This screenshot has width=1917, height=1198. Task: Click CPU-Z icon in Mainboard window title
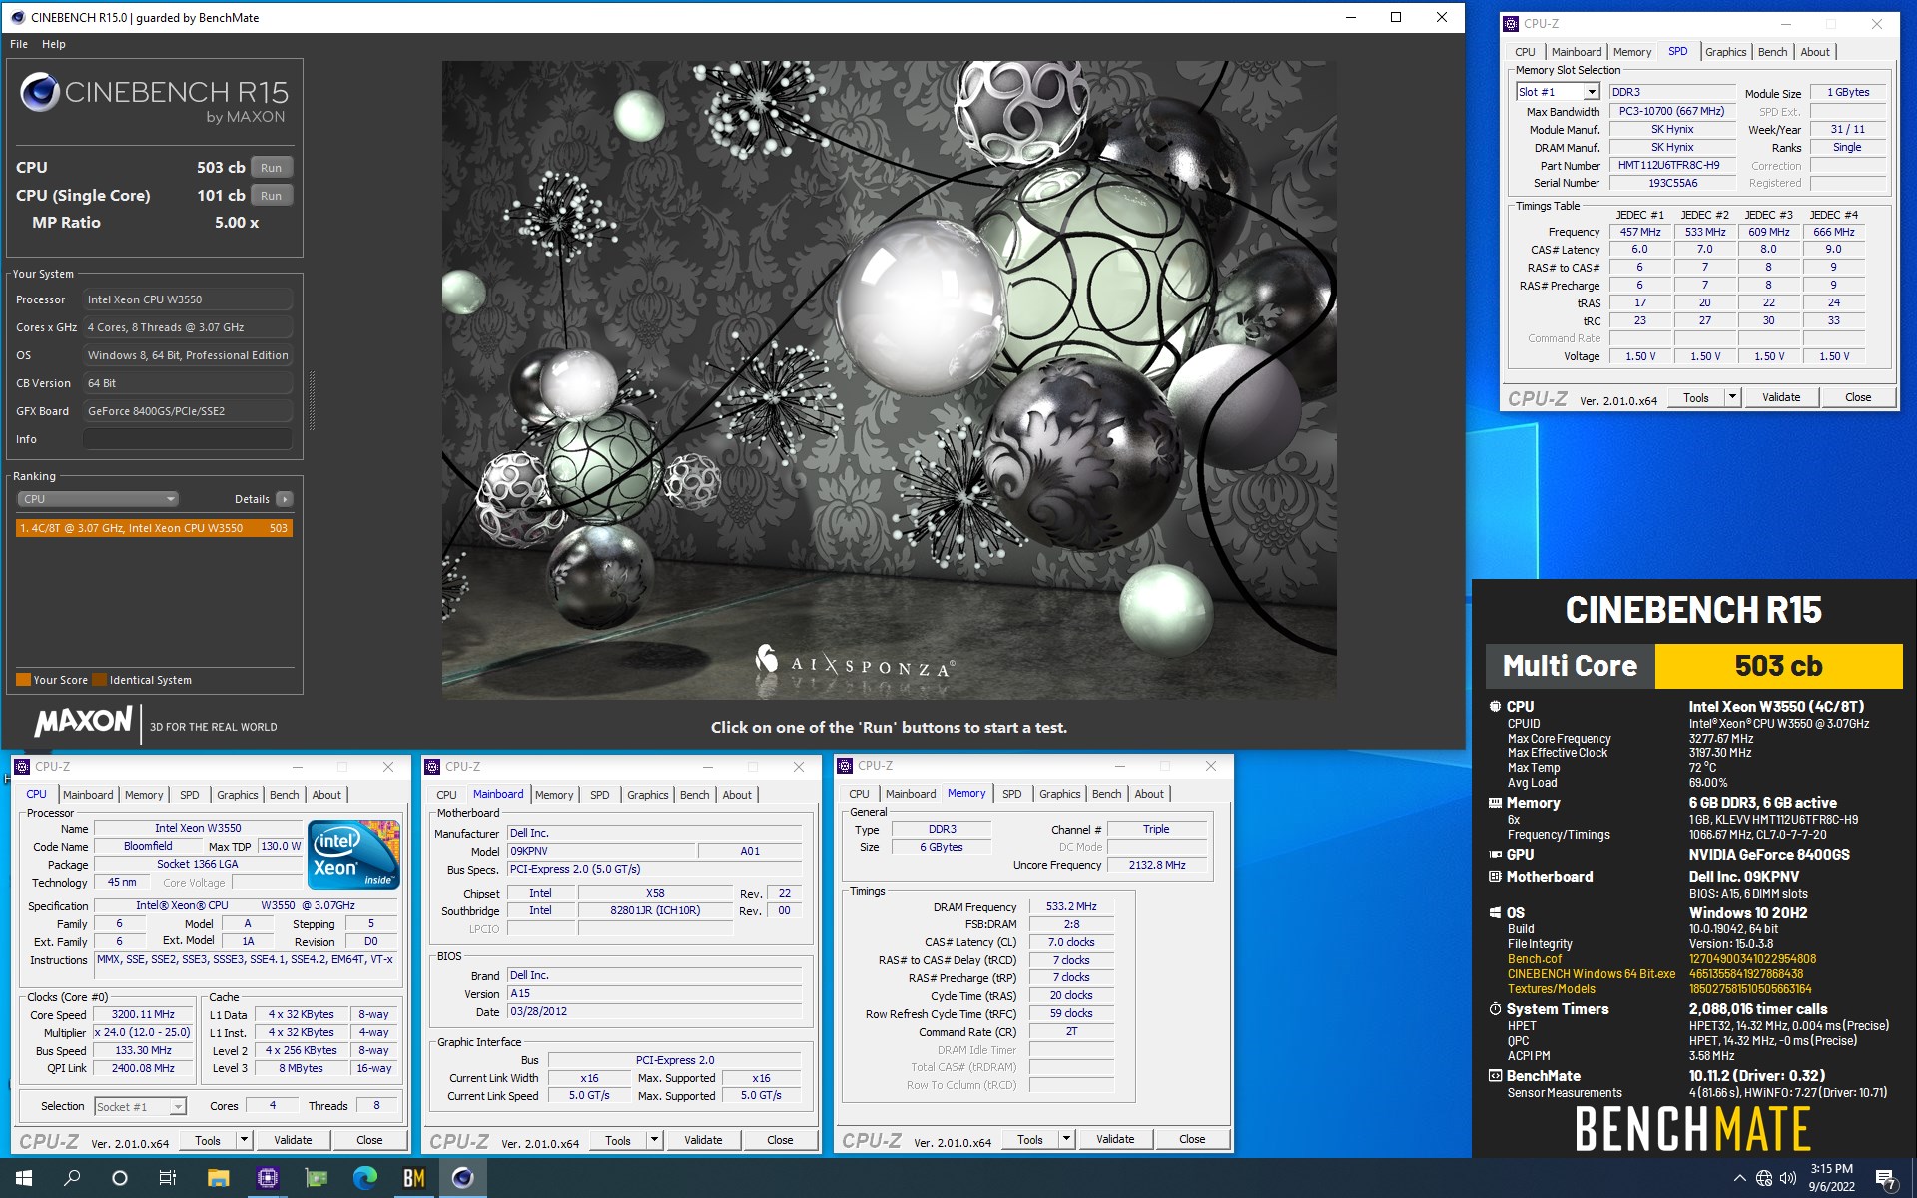[432, 767]
